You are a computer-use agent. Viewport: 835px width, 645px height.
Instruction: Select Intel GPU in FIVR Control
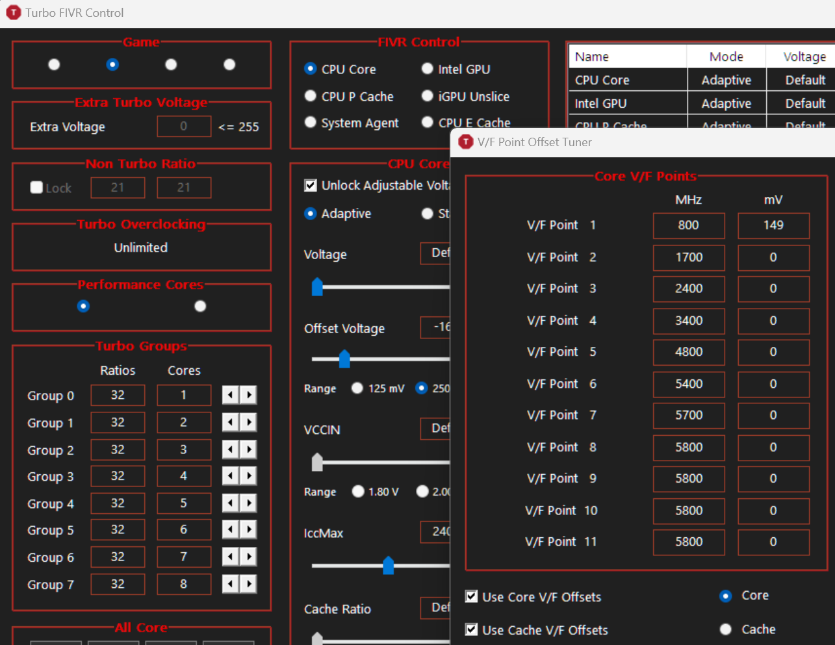click(x=456, y=69)
